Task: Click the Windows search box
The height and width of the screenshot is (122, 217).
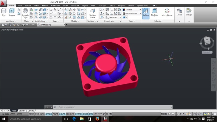Action: [x=35, y=119]
